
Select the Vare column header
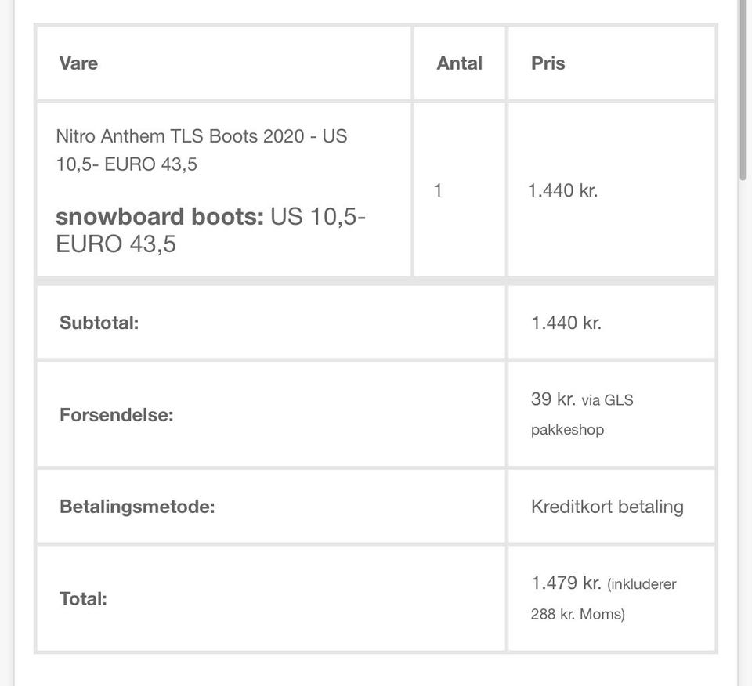78,63
